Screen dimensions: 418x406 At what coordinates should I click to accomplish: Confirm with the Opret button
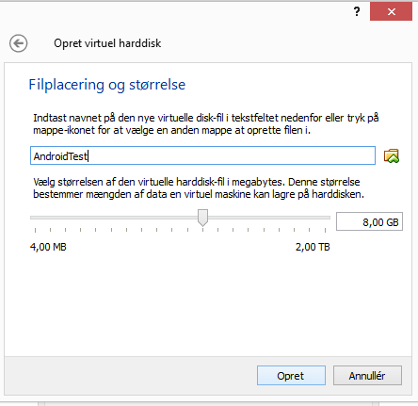click(x=291, y=376)
